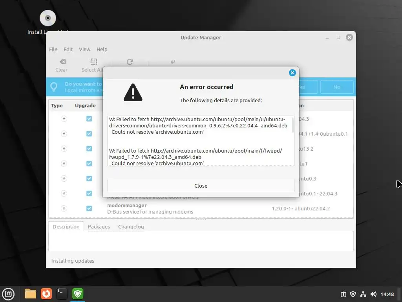The image size is (402, 302).
Task: Click the Upgrade column header
Action: (85, 105)
